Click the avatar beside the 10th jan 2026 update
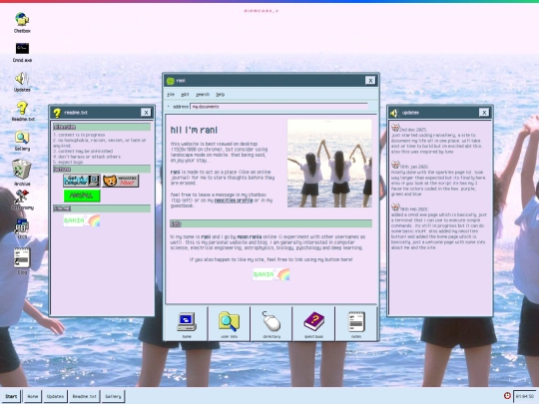The width and height of the screenshot is (539, 404). pos(395,166)
